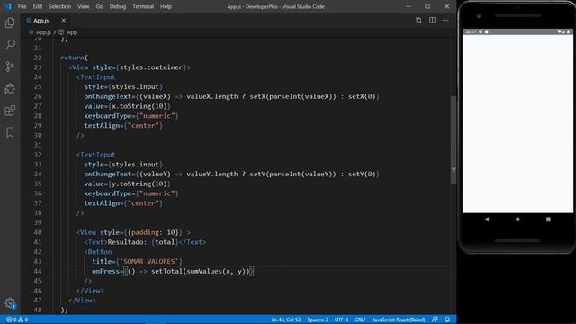Image resolution: width=576 pixels, height=324 pixels.
Task: Click the VS Code logo icon
Action: point(8,6)
